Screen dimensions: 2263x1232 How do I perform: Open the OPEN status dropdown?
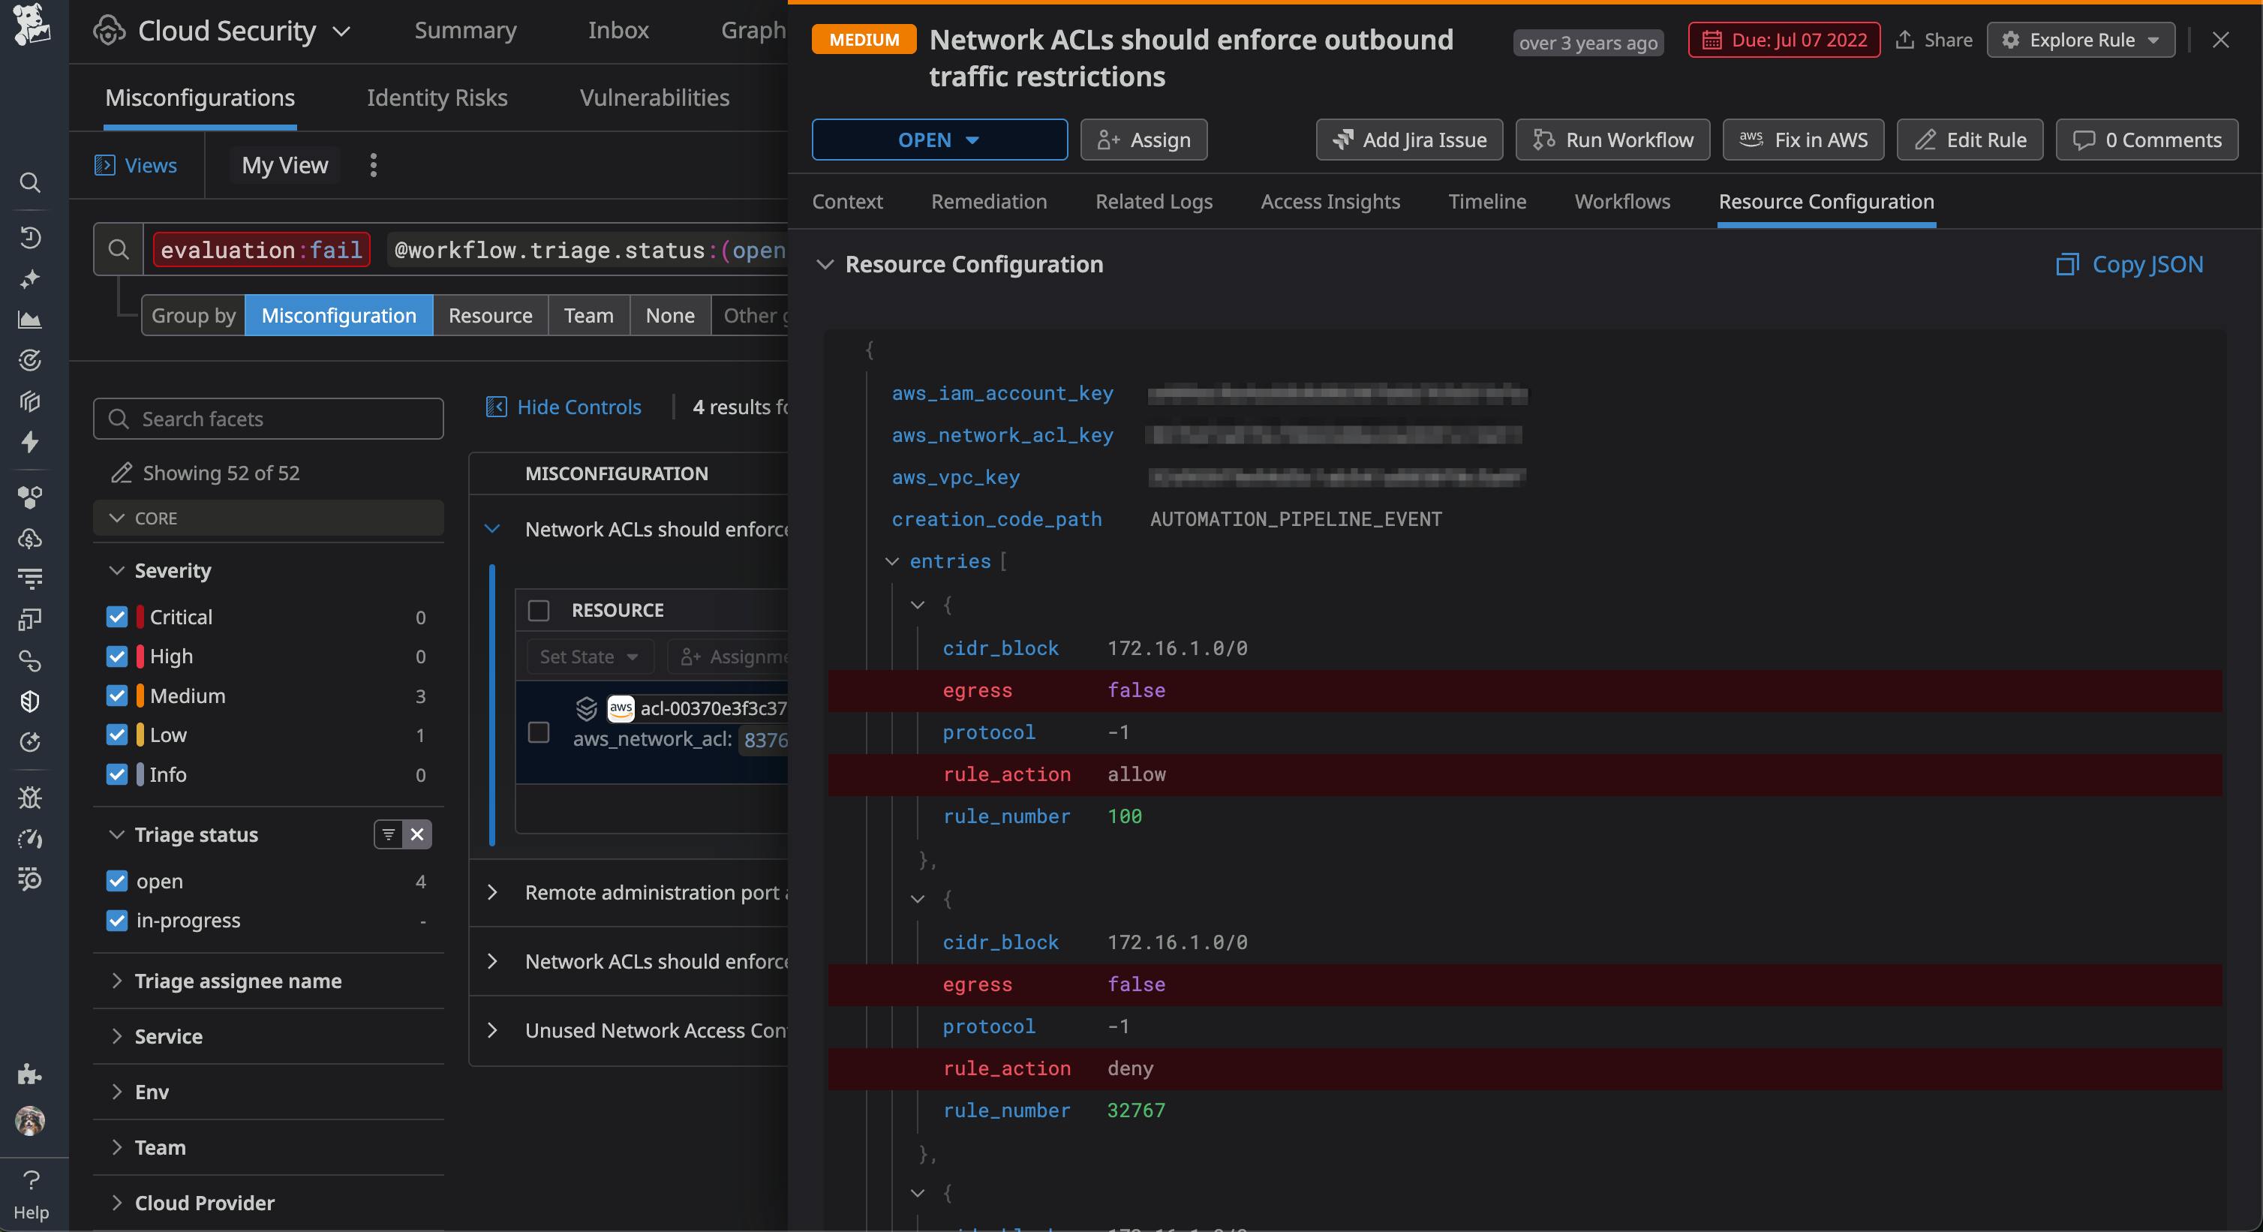tap(939, 140)
